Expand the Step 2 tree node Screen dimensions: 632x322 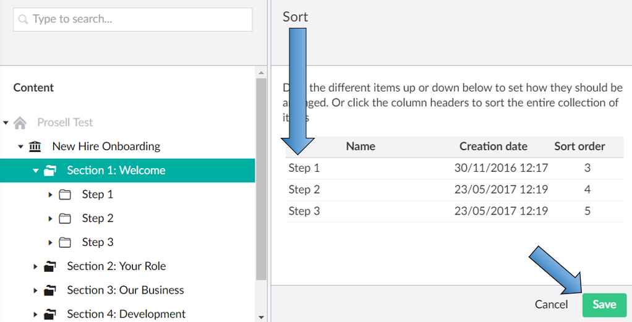click(x=50, y=218)
